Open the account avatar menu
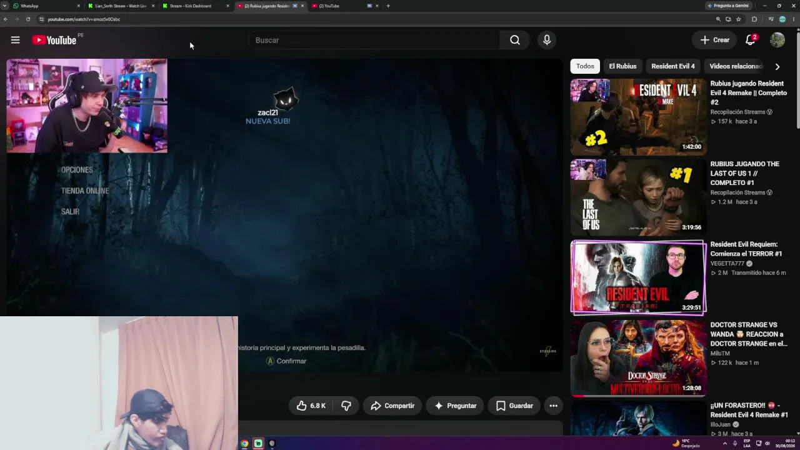The width and height of the screenshot is (800, 450). 777,40
